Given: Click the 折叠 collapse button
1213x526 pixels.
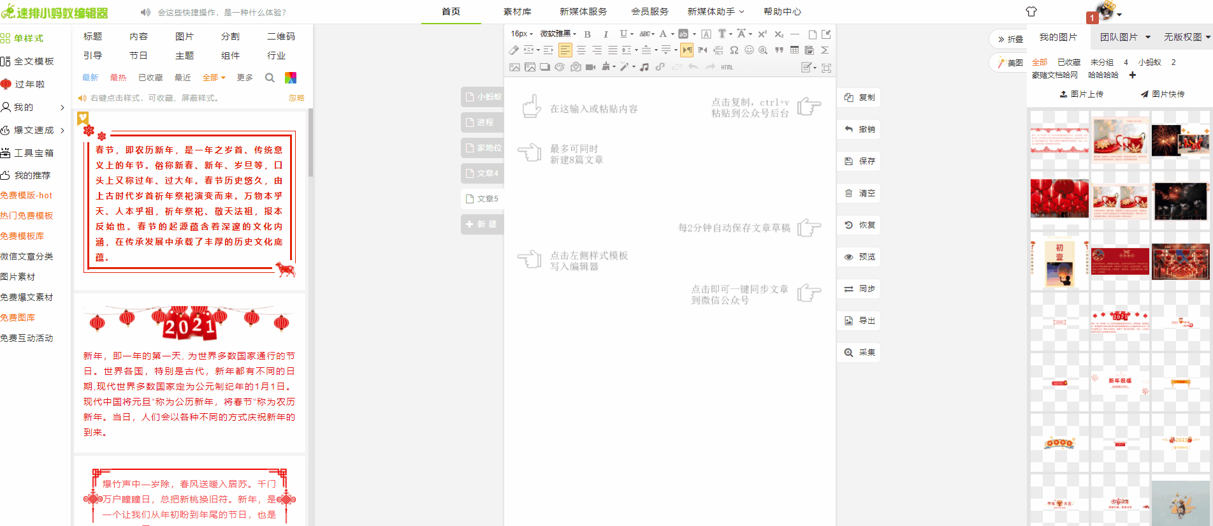Looking at the screenshot, I should tap(1010, 39).
